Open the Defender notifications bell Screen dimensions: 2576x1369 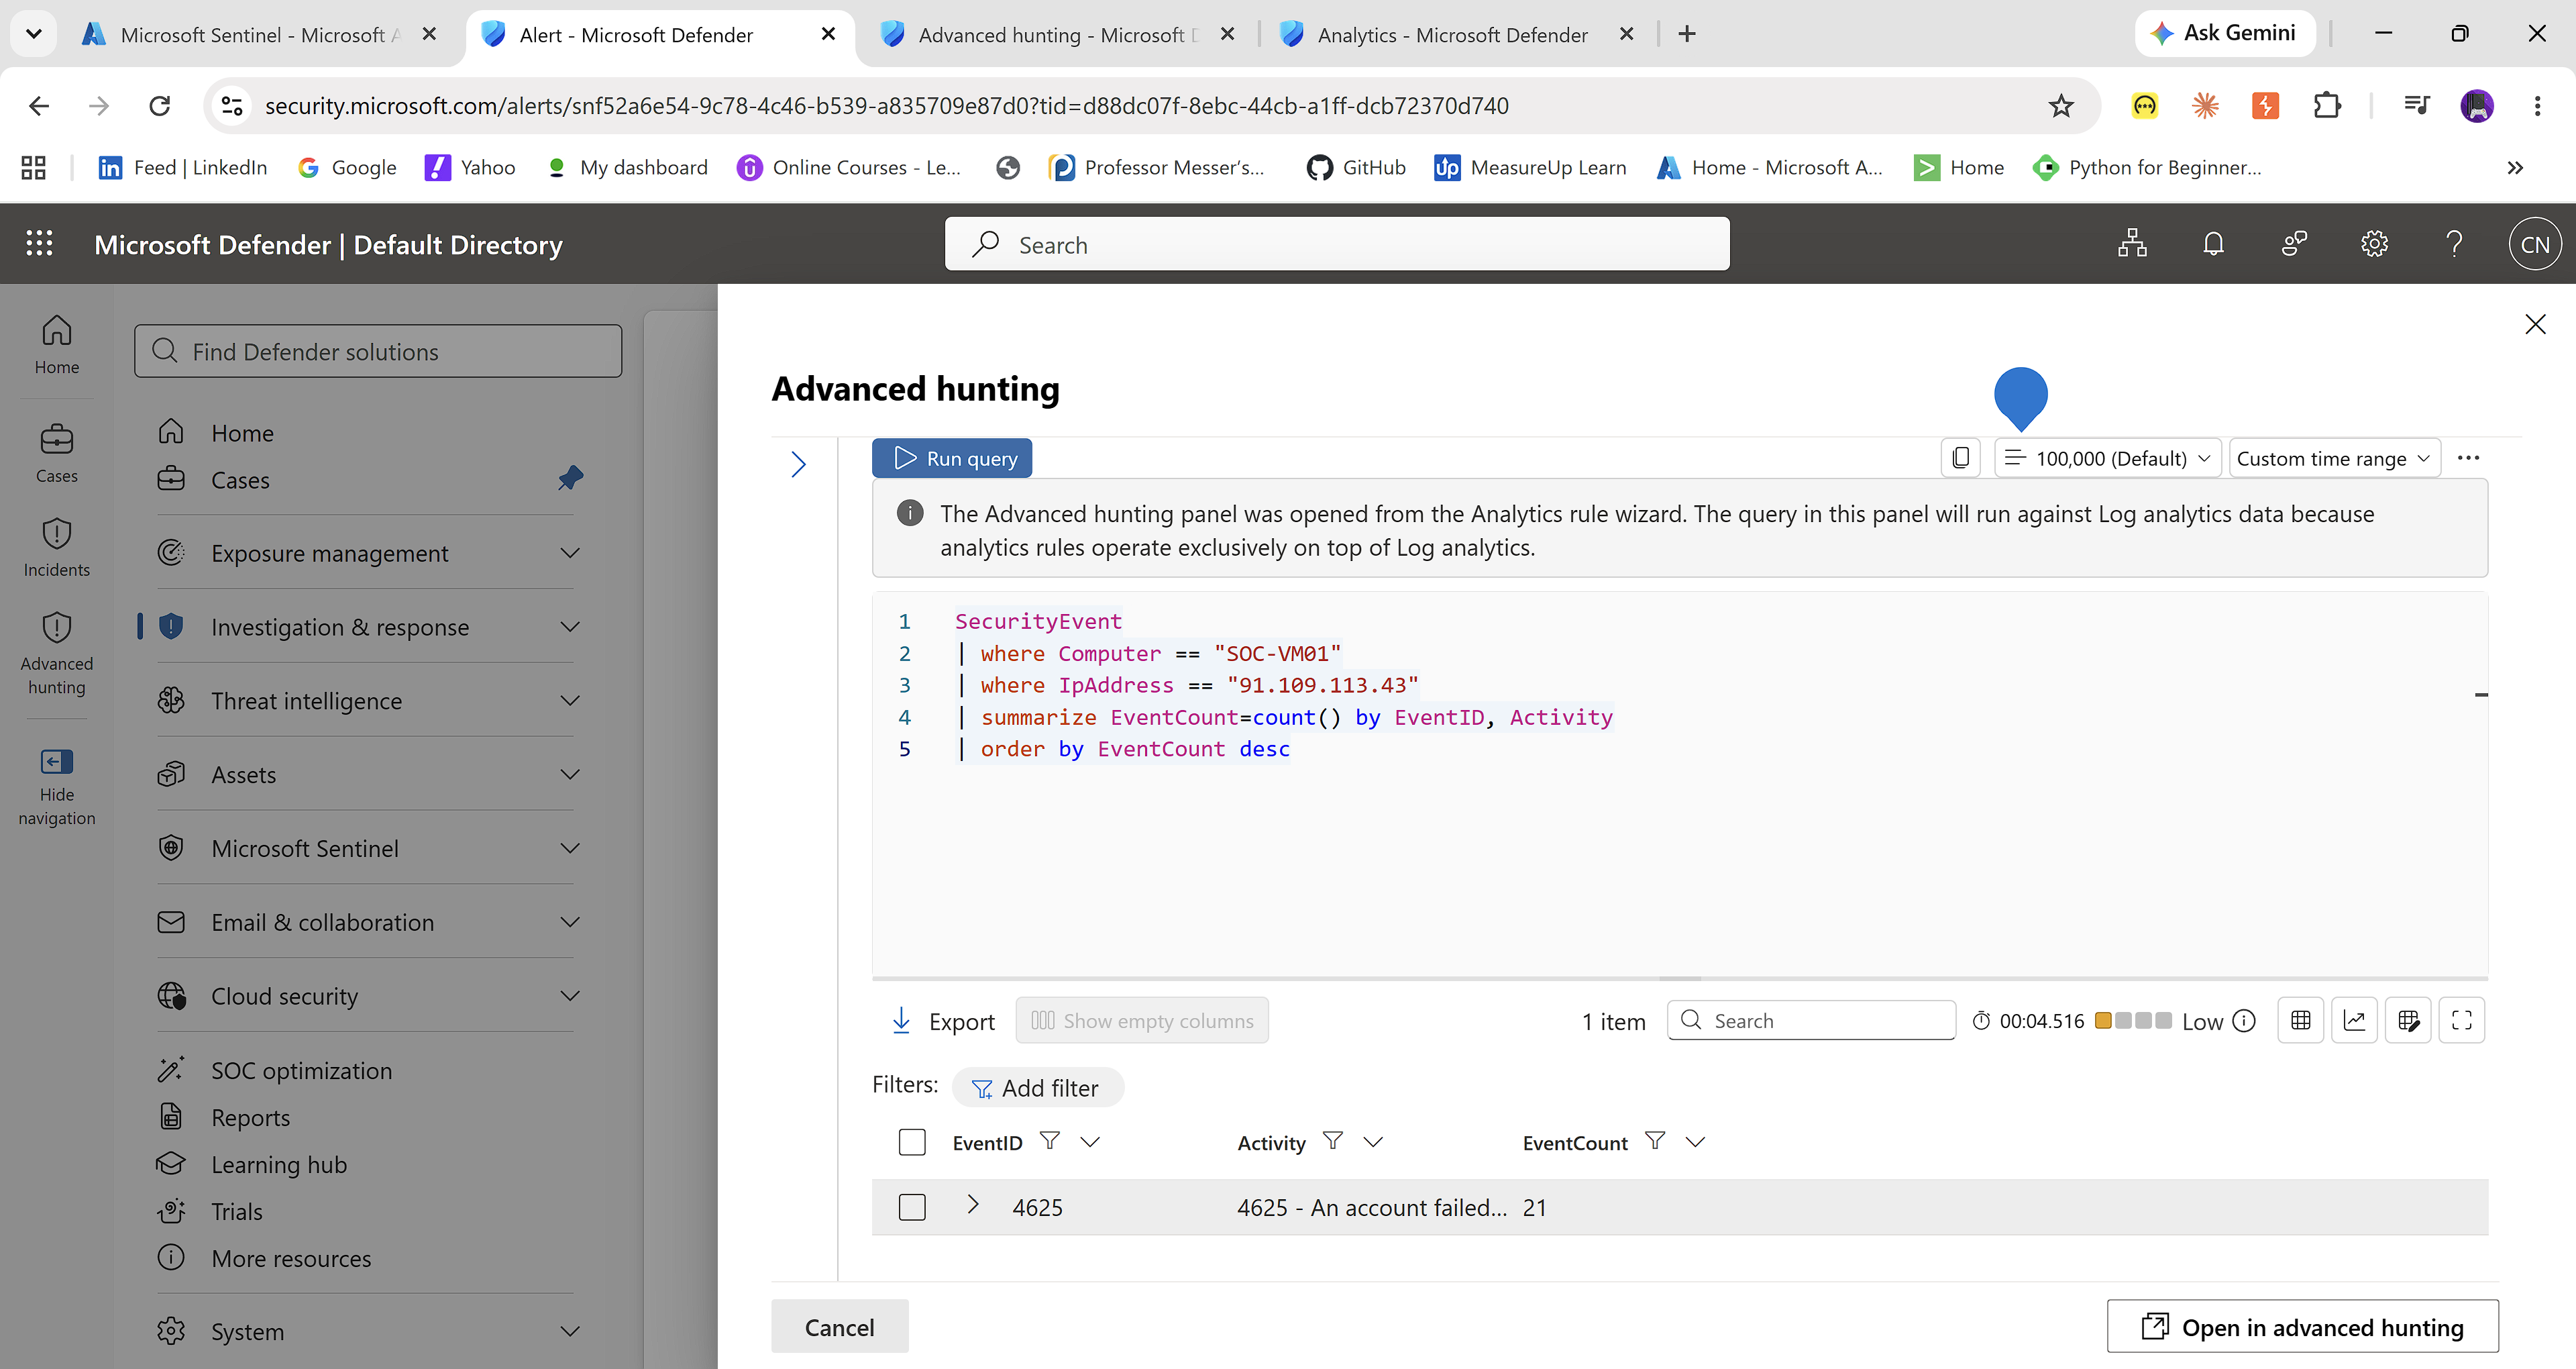click(2214, 244)
